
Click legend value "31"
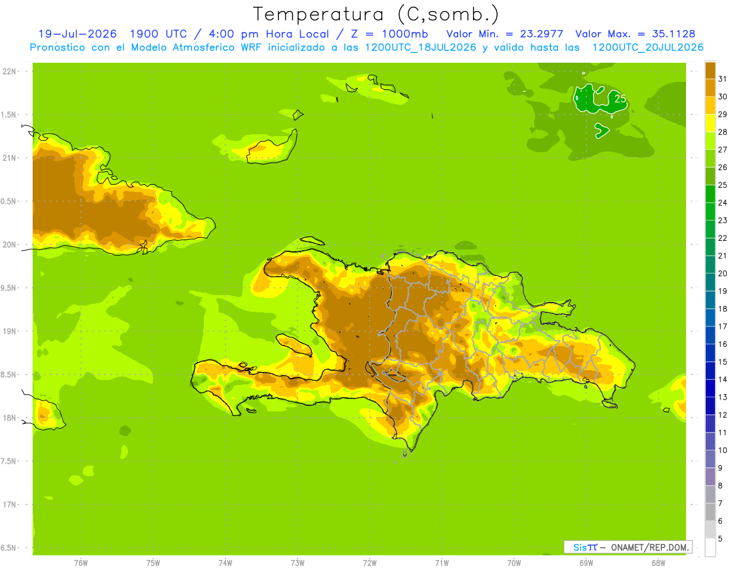(723, 79)
